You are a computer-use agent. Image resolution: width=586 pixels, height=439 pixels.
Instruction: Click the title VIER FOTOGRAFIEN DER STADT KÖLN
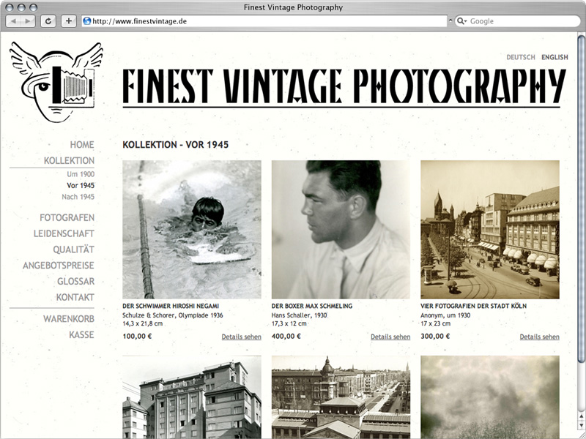pos(473,306)
